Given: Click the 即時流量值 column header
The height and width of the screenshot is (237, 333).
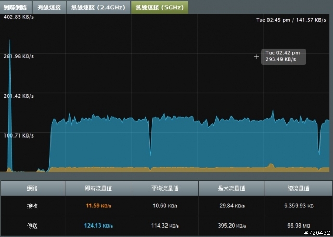Looking at the screenshot, I should 98,188.
